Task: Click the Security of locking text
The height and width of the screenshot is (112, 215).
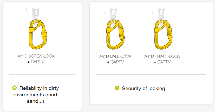Action: [144, 88]
